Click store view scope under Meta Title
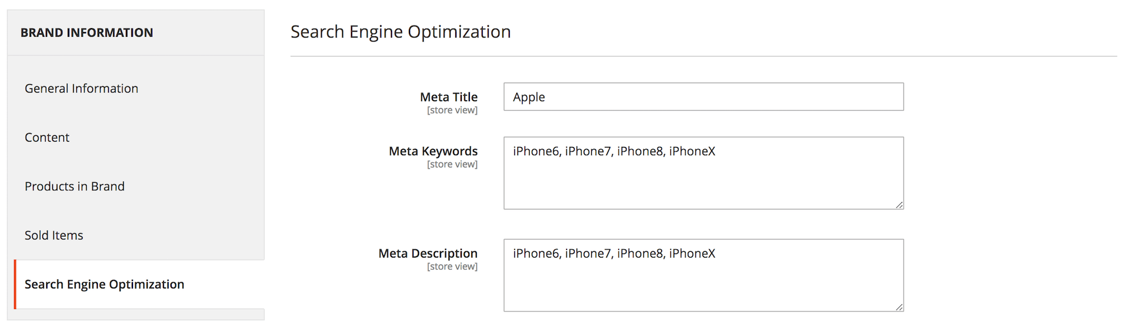 [452, 110]
